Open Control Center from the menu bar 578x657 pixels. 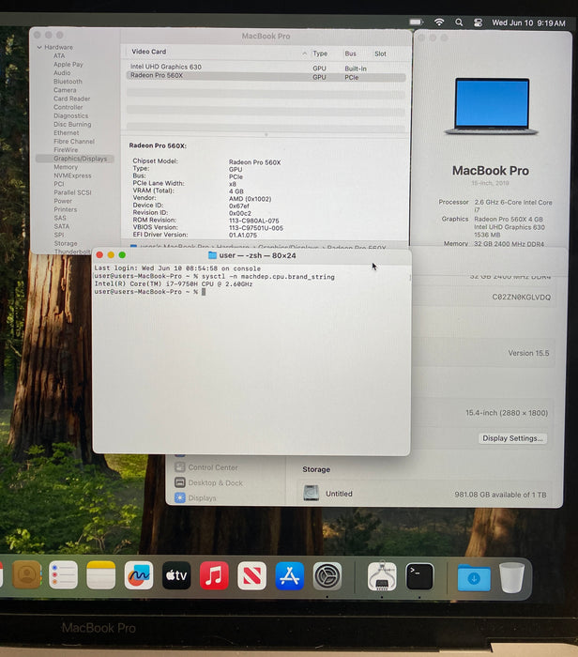tap(478, 23)
